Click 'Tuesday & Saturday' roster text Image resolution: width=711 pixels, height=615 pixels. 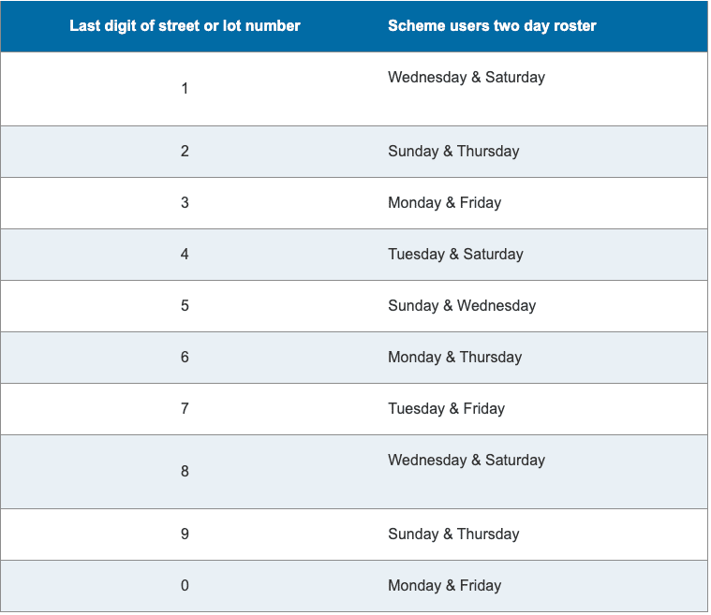tap(455, 255)
